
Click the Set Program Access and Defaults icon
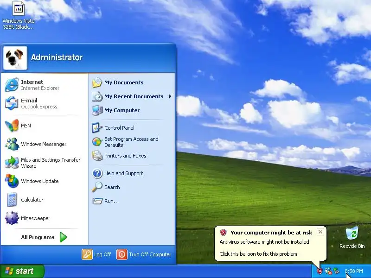point(97,142)
